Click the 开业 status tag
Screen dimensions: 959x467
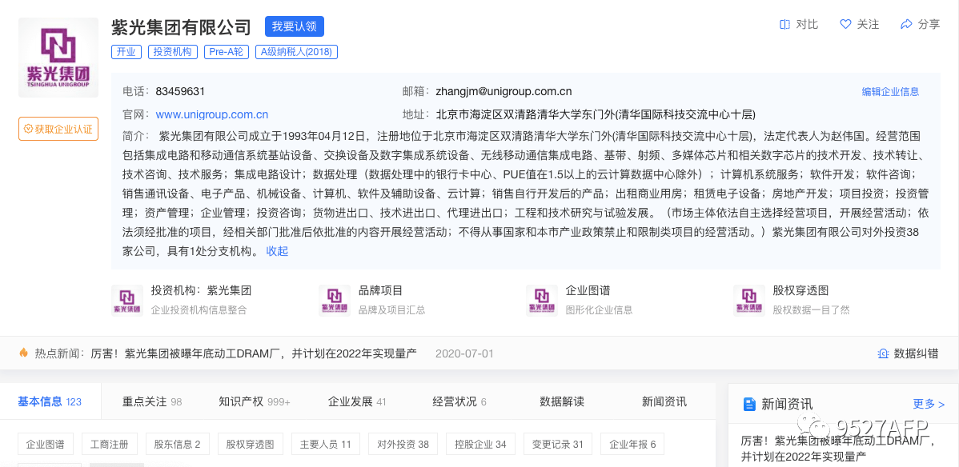click(x=126, y=52)
